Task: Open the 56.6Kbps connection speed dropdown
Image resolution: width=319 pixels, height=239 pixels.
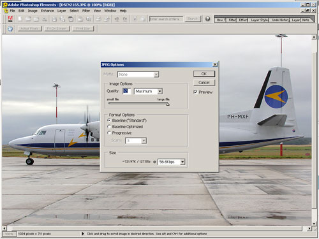Action: 172,162
